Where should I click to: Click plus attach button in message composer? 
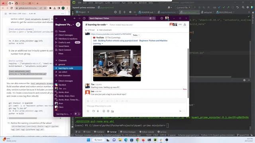click(88, 111)
